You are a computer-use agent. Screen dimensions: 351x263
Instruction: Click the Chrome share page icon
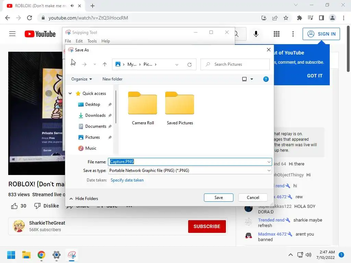(x=275, y=18)
